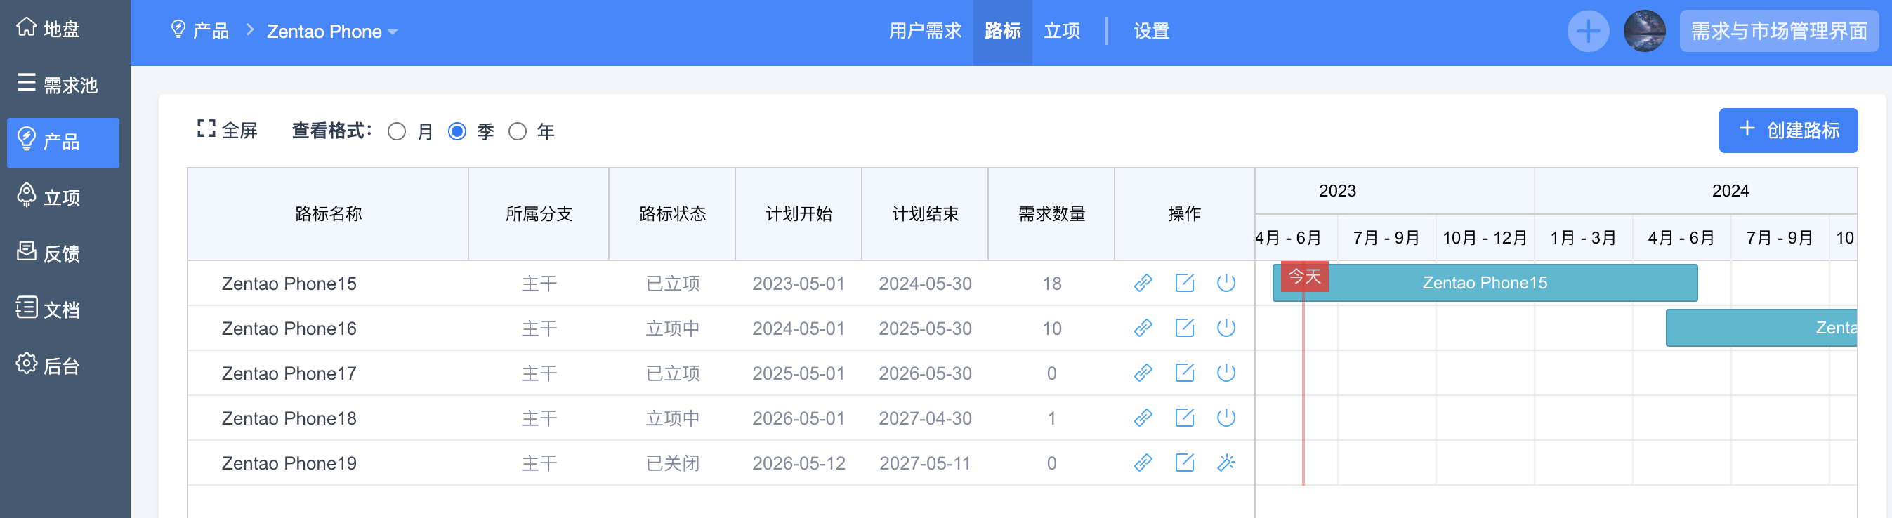This screenshot has width=1892, height=518.
Task: Select the 月 view format radio button
Action: click(398, 132)
